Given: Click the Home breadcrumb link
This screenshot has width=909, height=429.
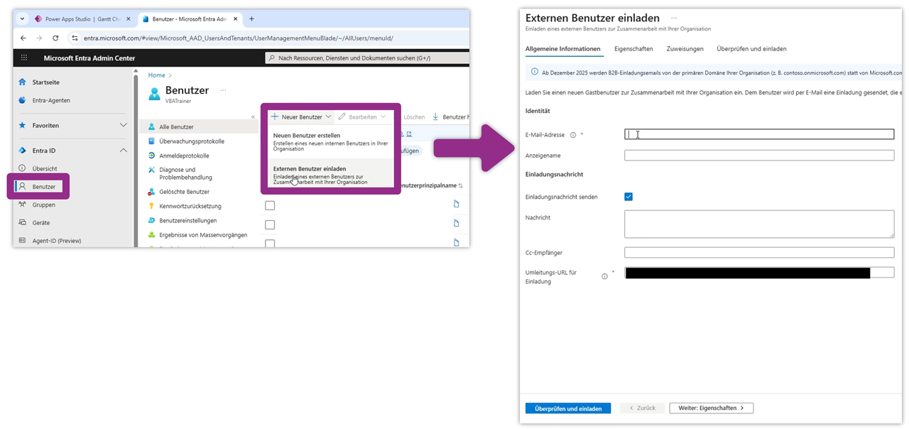Looking at the screenshot, I should tap(156, 75).
